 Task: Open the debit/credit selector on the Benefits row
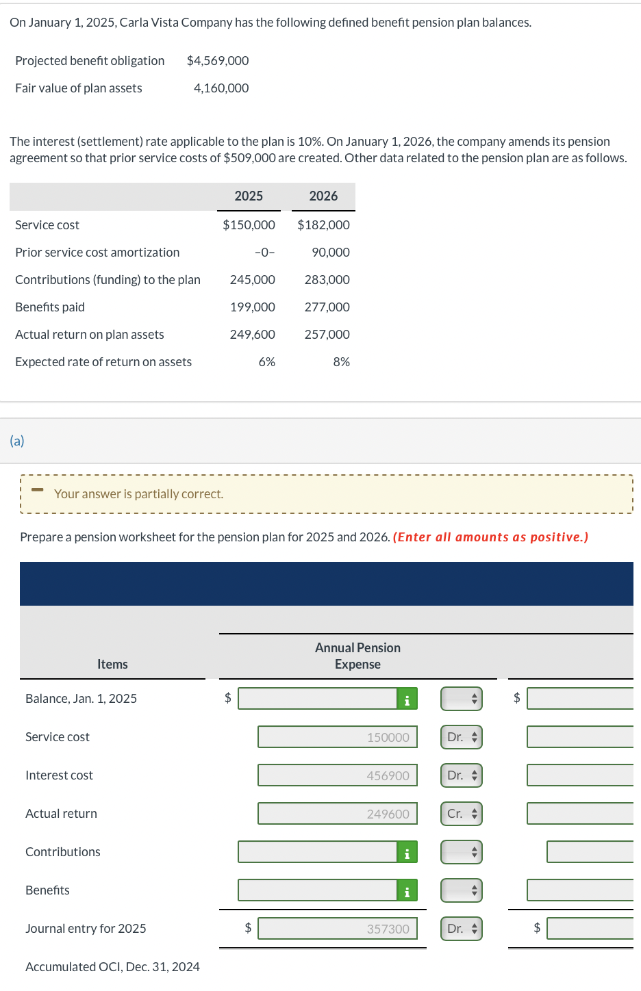click(x=461, y=890)
